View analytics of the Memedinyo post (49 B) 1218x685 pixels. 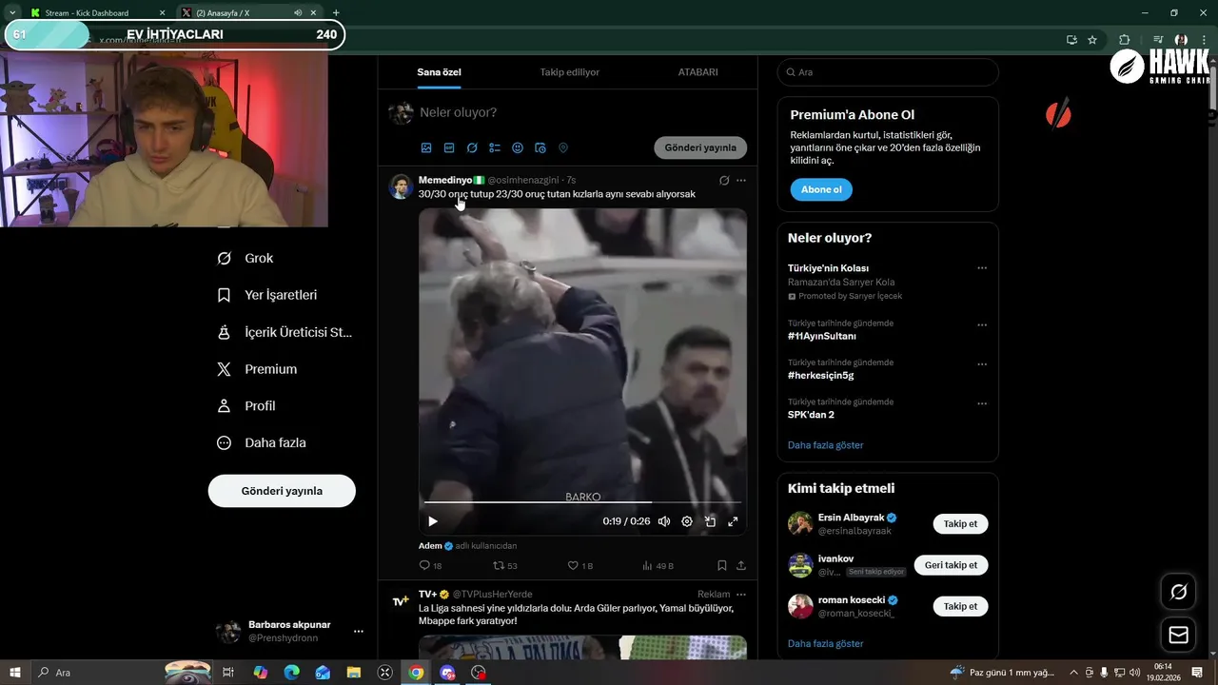coord(658,565)
